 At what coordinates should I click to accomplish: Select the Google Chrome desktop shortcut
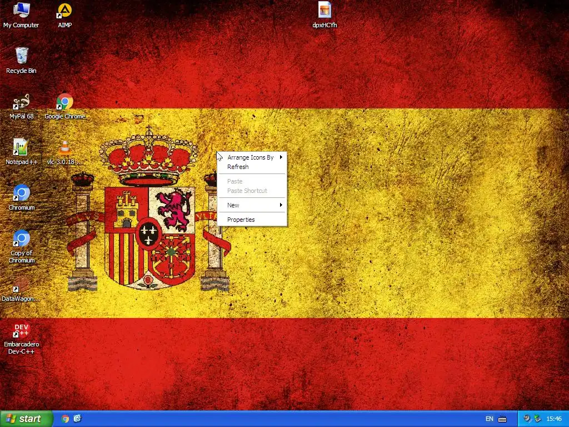(65, 106)
